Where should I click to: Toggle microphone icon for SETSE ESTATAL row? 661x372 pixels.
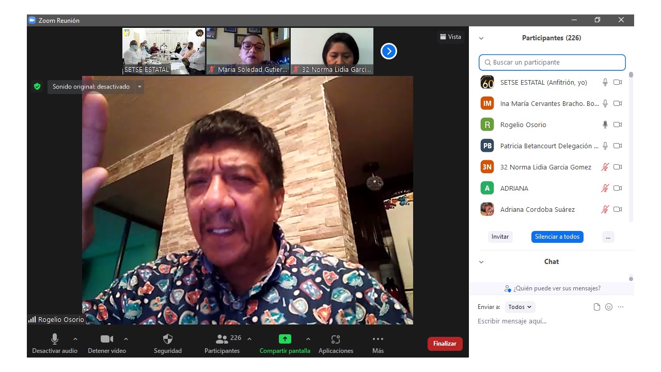(605, 82)
